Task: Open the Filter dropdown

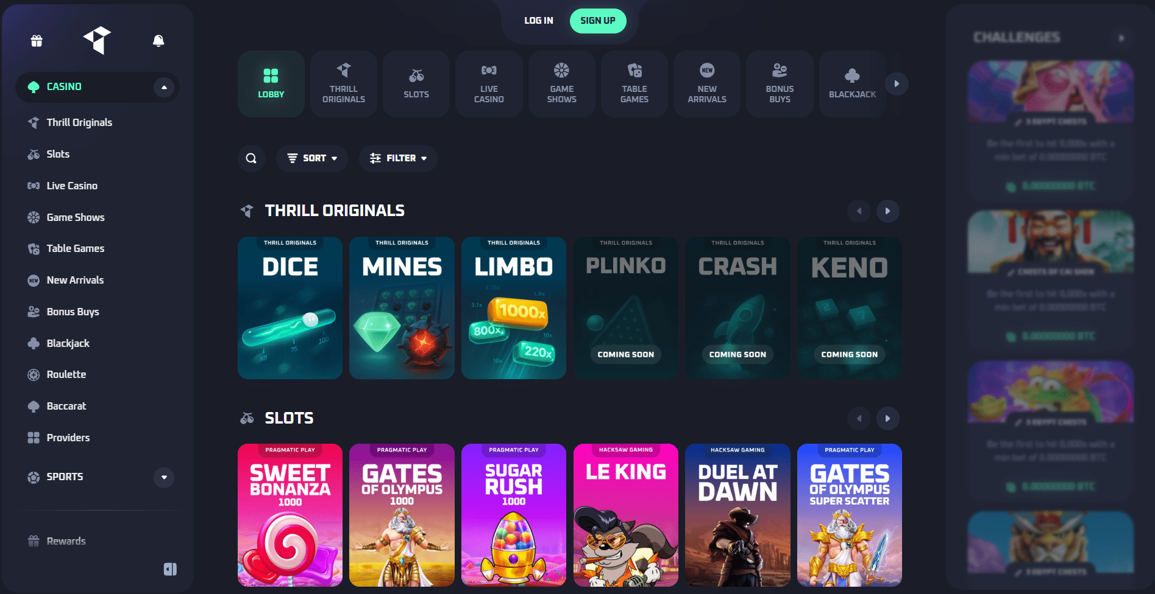Action: tap(398, 158)
